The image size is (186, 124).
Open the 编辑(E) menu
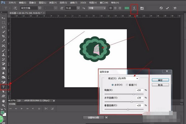[22, 2]
